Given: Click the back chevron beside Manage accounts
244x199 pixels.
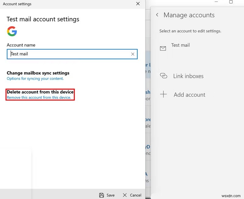Looking at the screenshot, I should click(x=157, y=15).
